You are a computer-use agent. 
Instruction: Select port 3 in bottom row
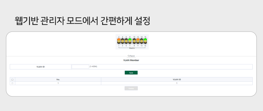pos(122,43)
